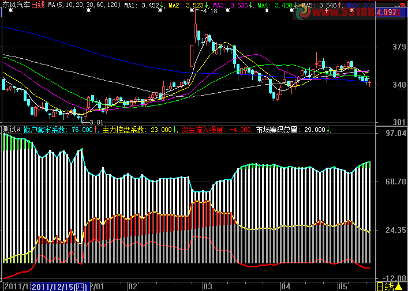
Task: Open MA(5,10,20,30,60,120) indicator parameters
Action: [x=85, y=5]
